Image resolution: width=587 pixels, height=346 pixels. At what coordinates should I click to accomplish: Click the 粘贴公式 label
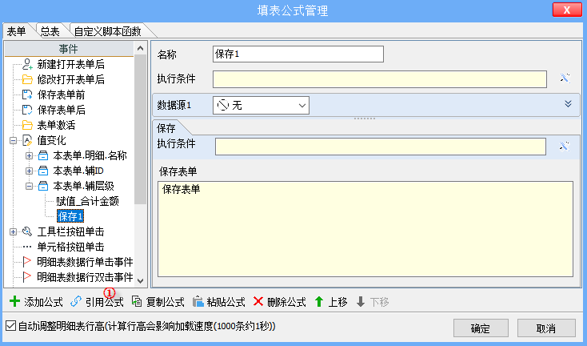pos(226,302)
